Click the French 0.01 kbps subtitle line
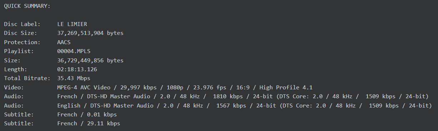This screenshot has width=438, height=131. (87, 115)
